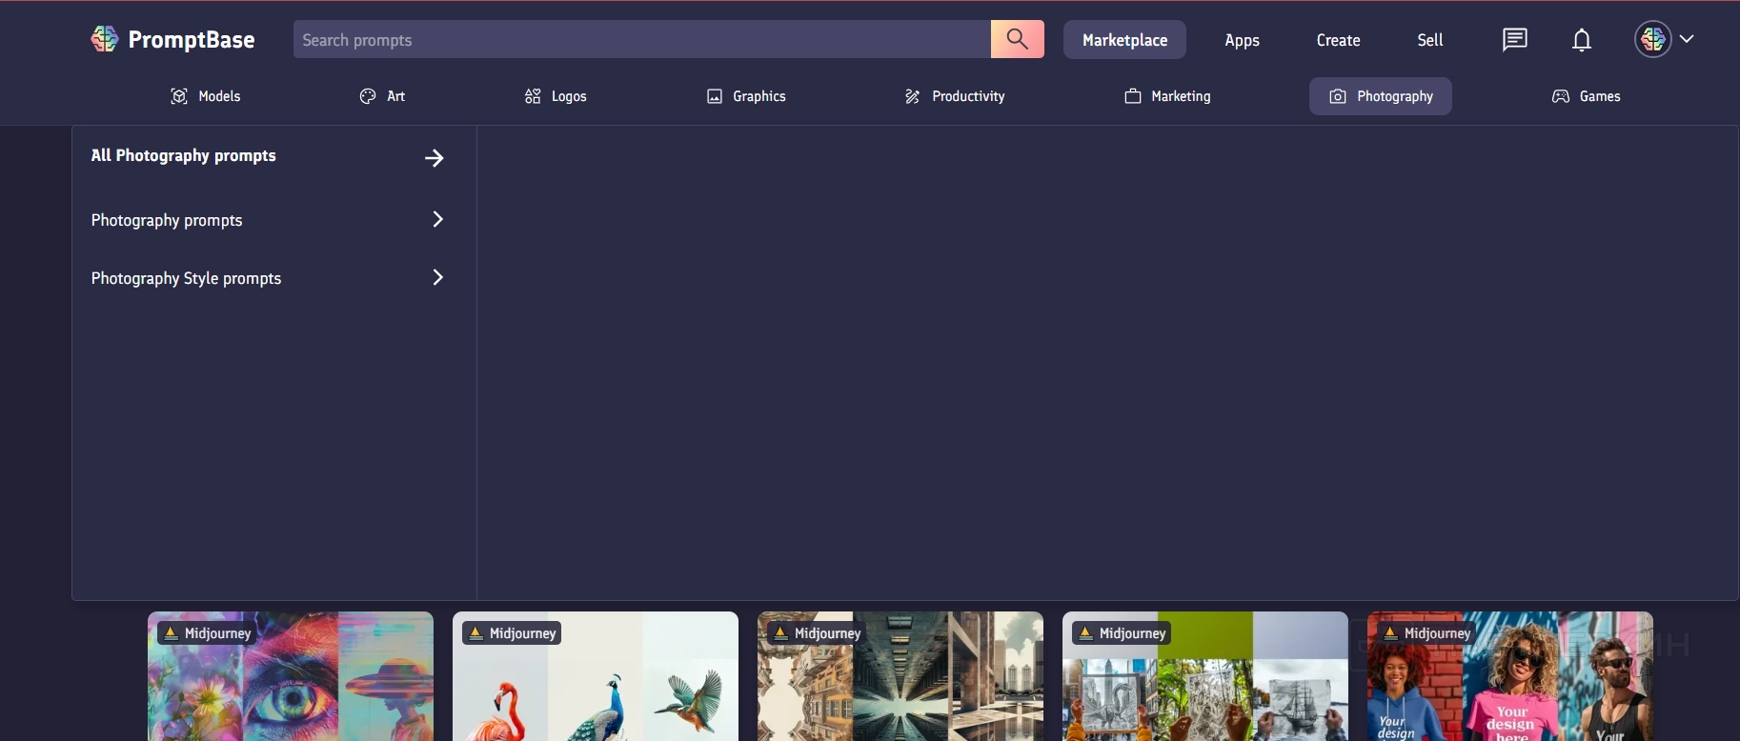Click the Art palette icon
1740x741 pixels.
tap(368, 96)
